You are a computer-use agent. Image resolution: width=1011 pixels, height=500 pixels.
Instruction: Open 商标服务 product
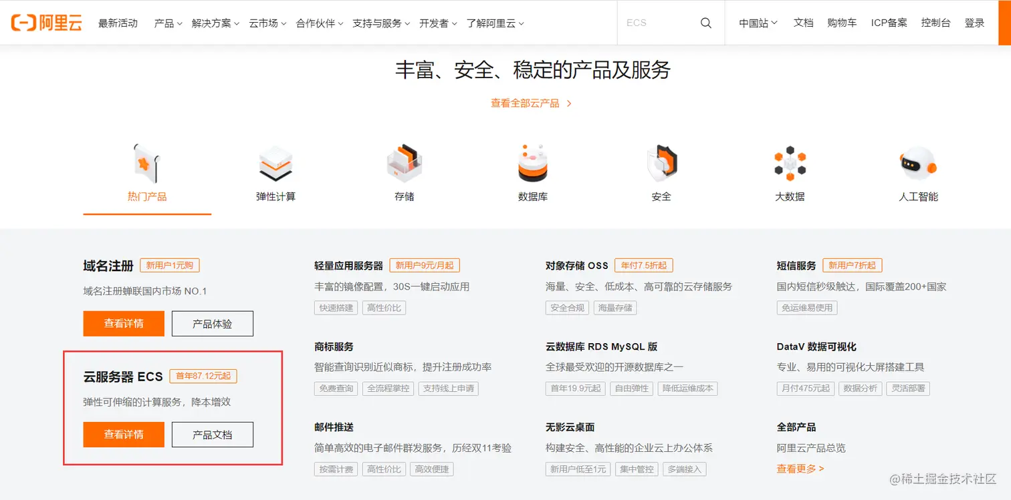tap(334, 347)
